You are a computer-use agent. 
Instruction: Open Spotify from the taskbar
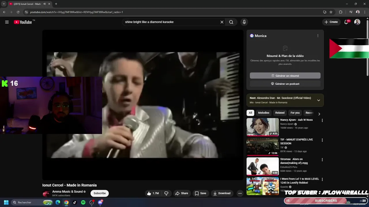point(83,202)
